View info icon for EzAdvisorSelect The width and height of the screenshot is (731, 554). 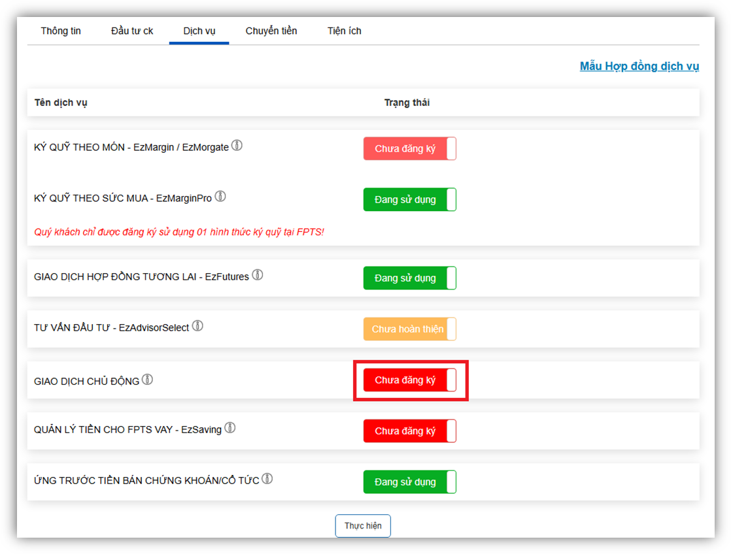pyautogui.click(x=197, y=326)
